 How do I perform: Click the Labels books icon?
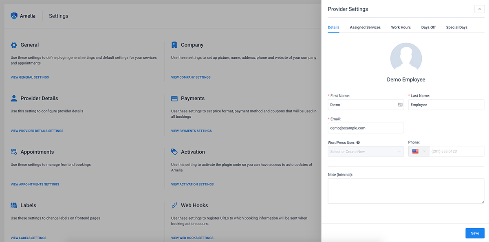coord(14,205)
